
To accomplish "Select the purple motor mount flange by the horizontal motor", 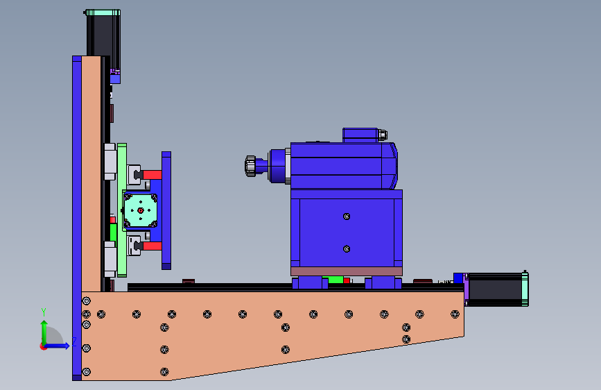I will click(x=466, y=289).
